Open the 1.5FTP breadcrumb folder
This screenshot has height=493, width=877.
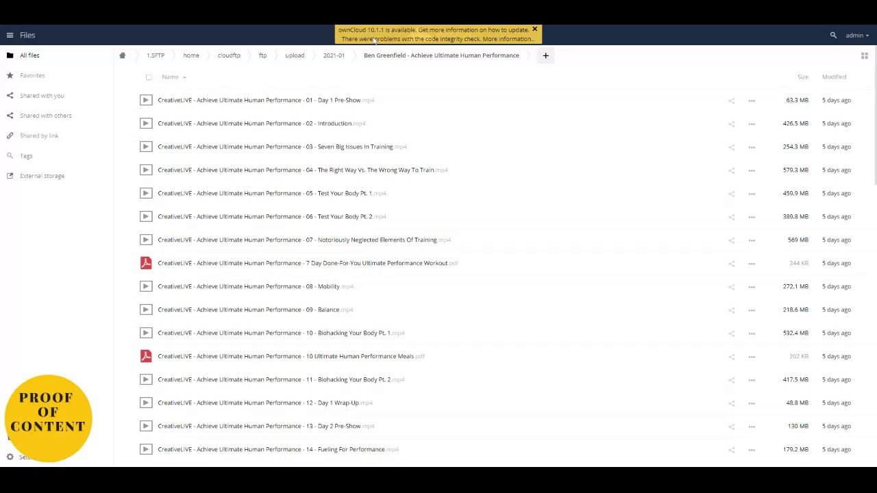[156, 55]
